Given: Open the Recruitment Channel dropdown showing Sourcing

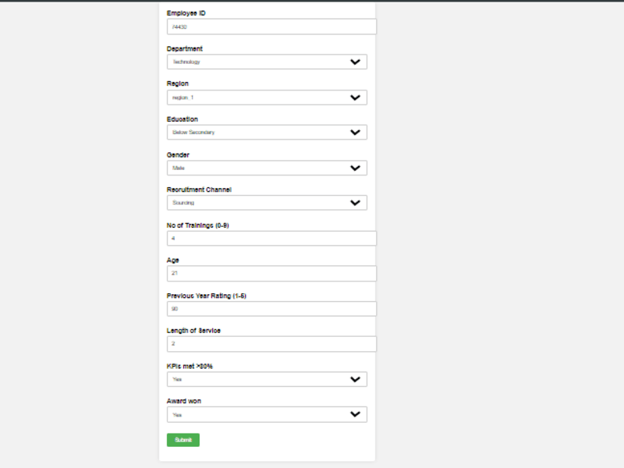Looking at the screenshot, I should tap(267, 203).
